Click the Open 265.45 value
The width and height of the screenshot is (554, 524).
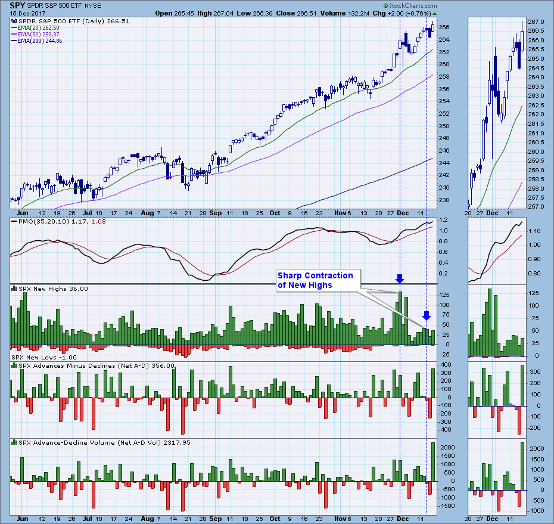(175, 14)
